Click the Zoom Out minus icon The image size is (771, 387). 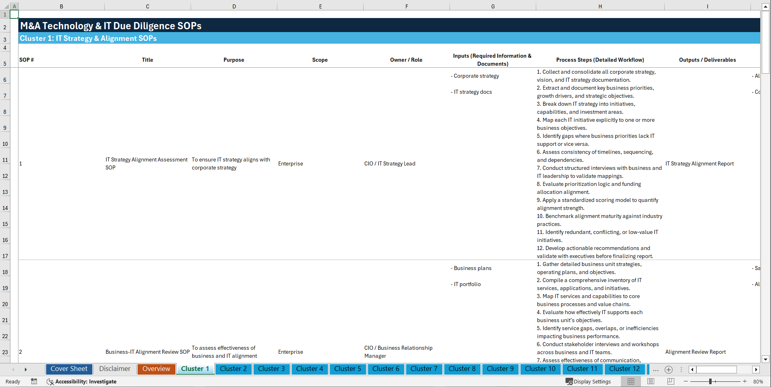686,381
